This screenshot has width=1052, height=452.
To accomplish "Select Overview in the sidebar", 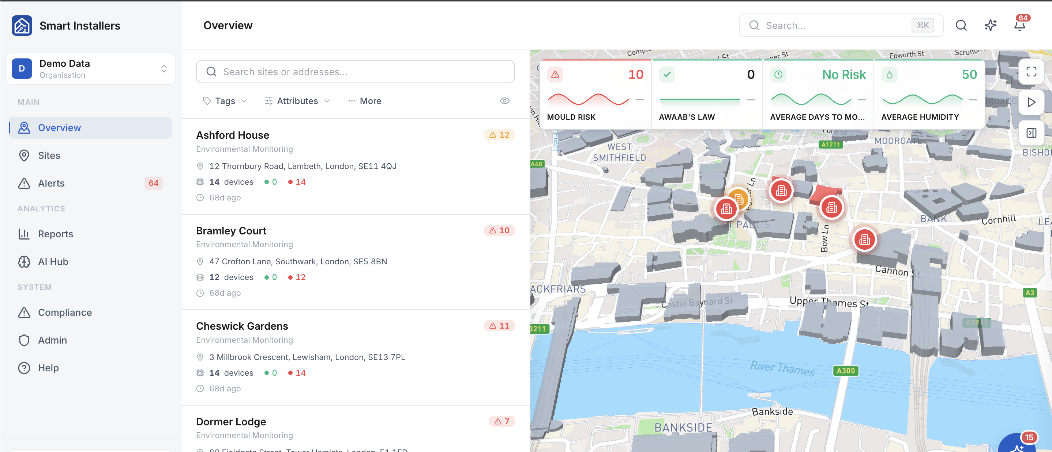I will pyautogui.click(x=90, y=127).
